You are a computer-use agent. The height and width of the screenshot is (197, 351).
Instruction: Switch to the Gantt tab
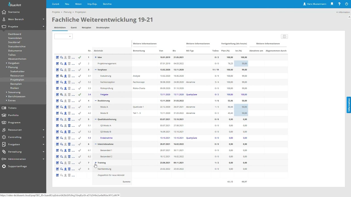pyautogui.click(x=73, y=28)
